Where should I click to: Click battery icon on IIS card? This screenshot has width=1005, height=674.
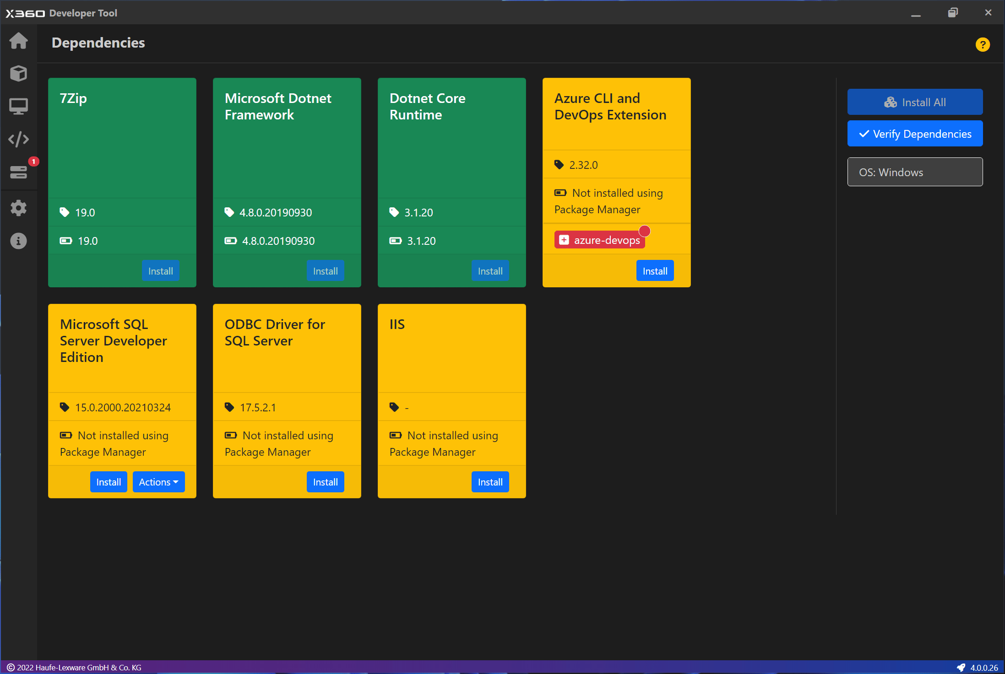click(x=396, y=435)
